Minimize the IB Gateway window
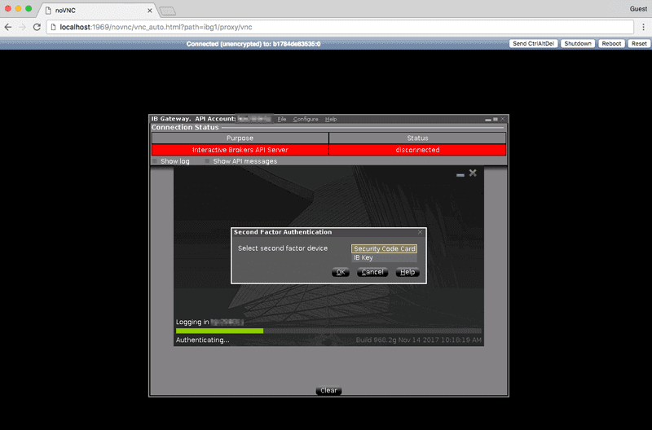The width and height of the screenshot is (652, 430). (487, 120)
